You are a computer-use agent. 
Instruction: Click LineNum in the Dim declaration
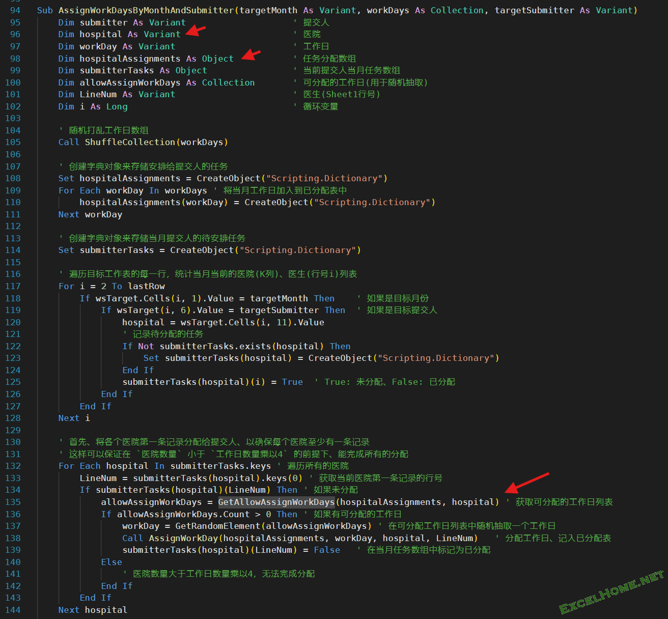[98, 94]
